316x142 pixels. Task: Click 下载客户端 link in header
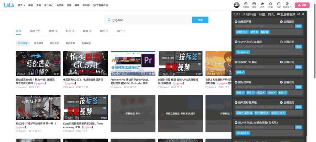(100, 5)
